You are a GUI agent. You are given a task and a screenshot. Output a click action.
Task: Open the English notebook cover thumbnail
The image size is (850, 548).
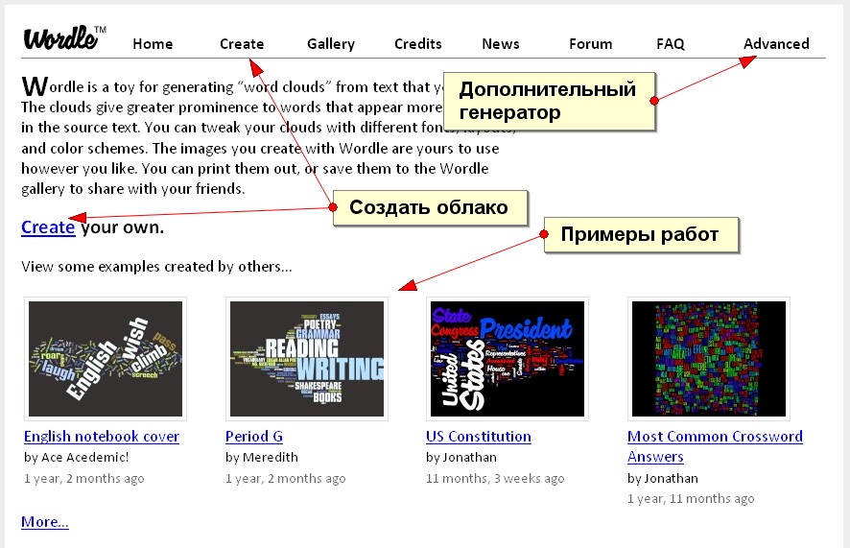point(106,359)
